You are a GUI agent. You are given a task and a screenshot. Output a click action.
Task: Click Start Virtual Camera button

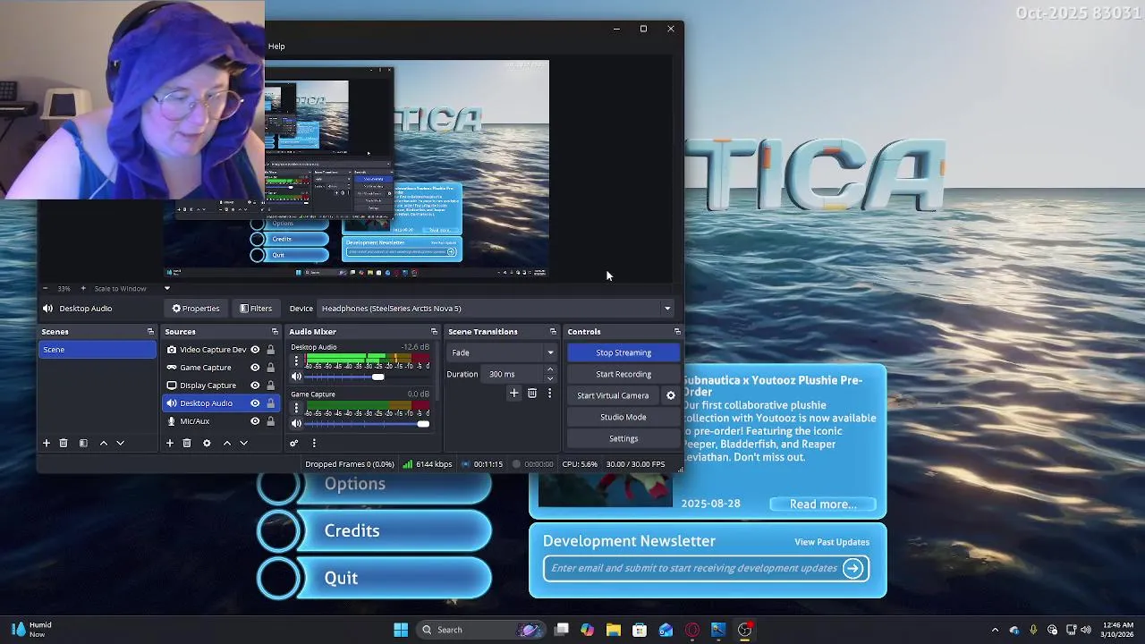tap(613, 395)
